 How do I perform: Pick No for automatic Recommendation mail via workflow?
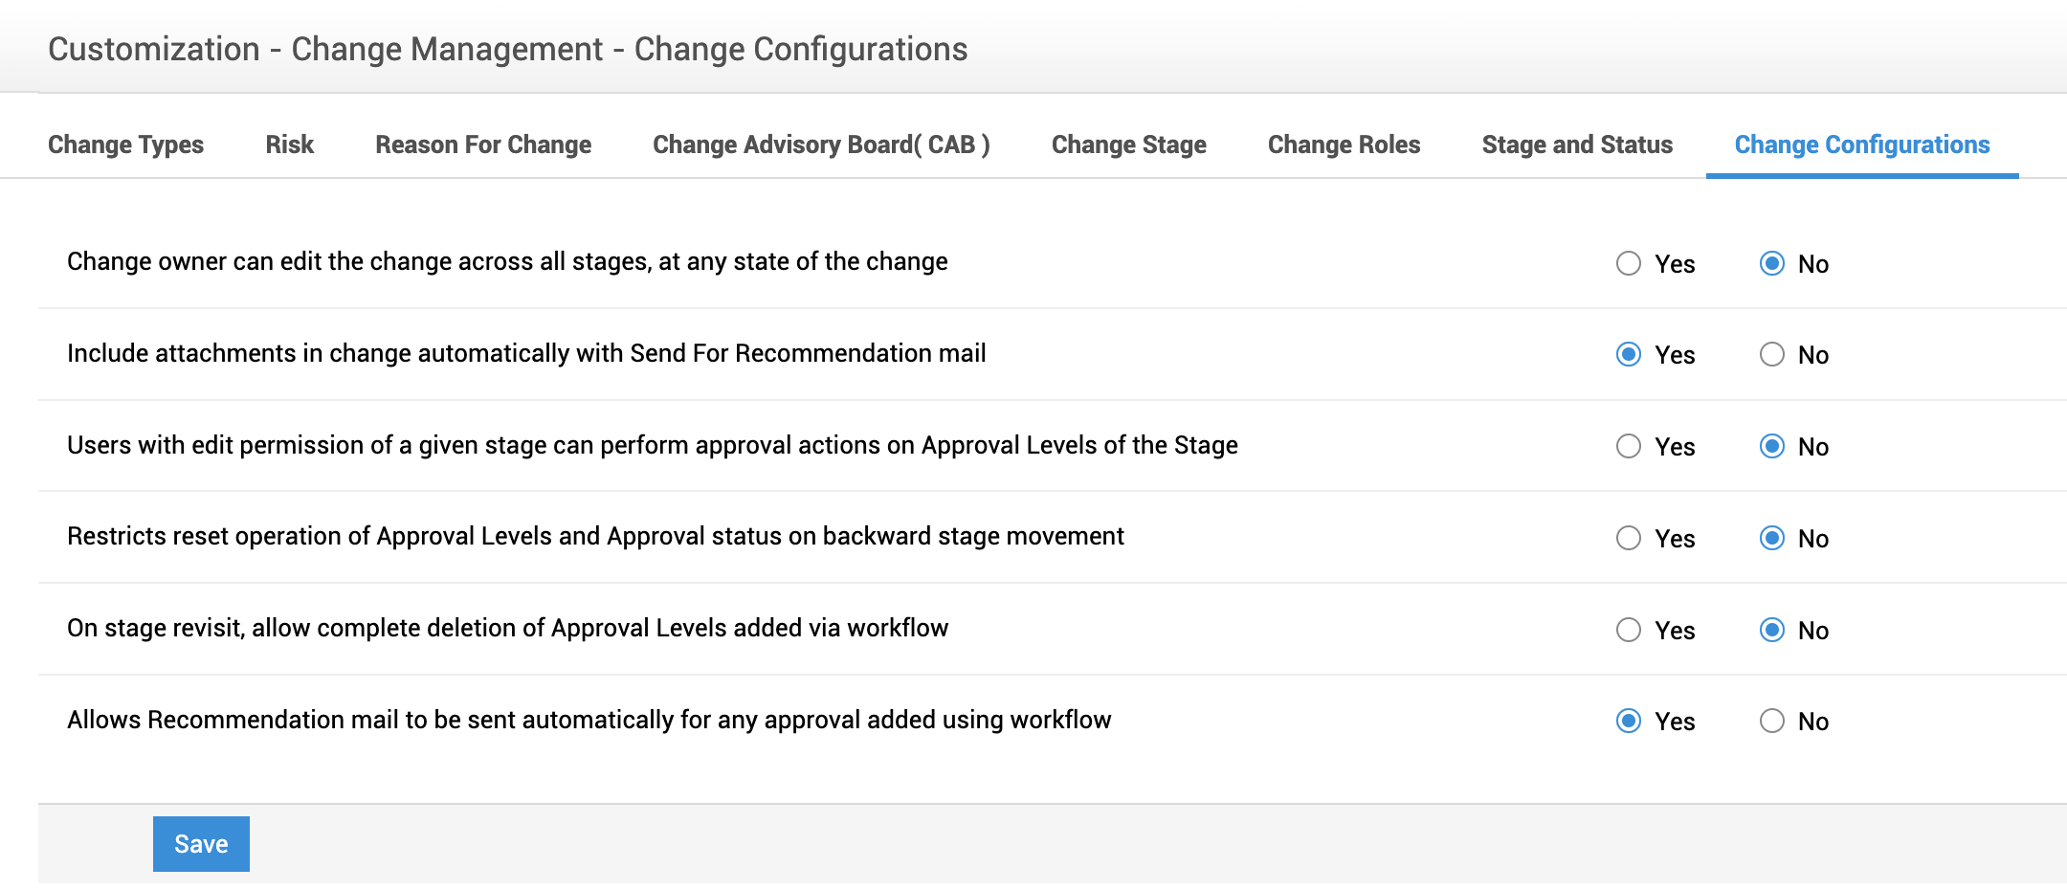(x=1771, y=721)
